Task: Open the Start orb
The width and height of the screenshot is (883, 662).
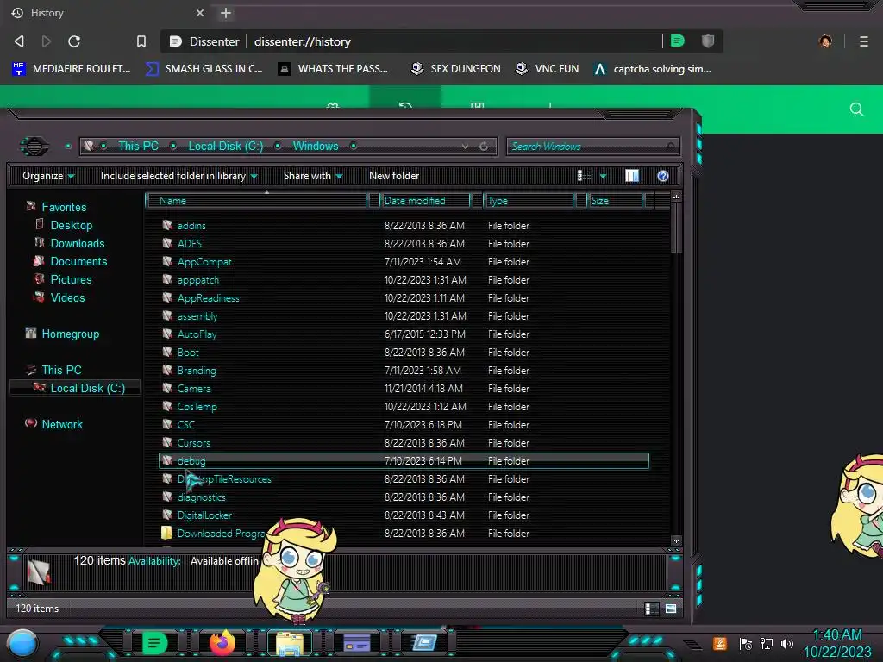Action: [x=22, y=643]
